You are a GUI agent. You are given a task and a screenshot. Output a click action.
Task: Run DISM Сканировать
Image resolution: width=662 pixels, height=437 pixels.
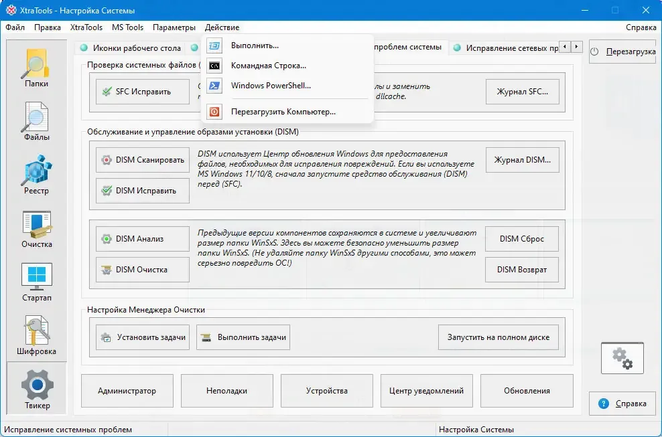[x=143, y=161]
